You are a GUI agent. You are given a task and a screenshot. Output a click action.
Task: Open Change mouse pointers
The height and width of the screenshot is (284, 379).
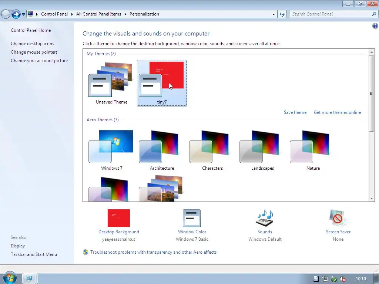[34, 52]
